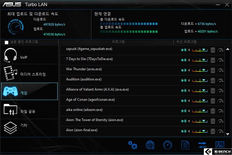Click the speed gauge icon for Aion Tower of Eternity
Screen dimensions: 232x155
(220, 121)
